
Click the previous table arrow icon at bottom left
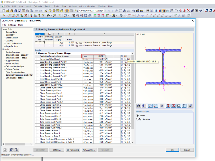point(11,150)
